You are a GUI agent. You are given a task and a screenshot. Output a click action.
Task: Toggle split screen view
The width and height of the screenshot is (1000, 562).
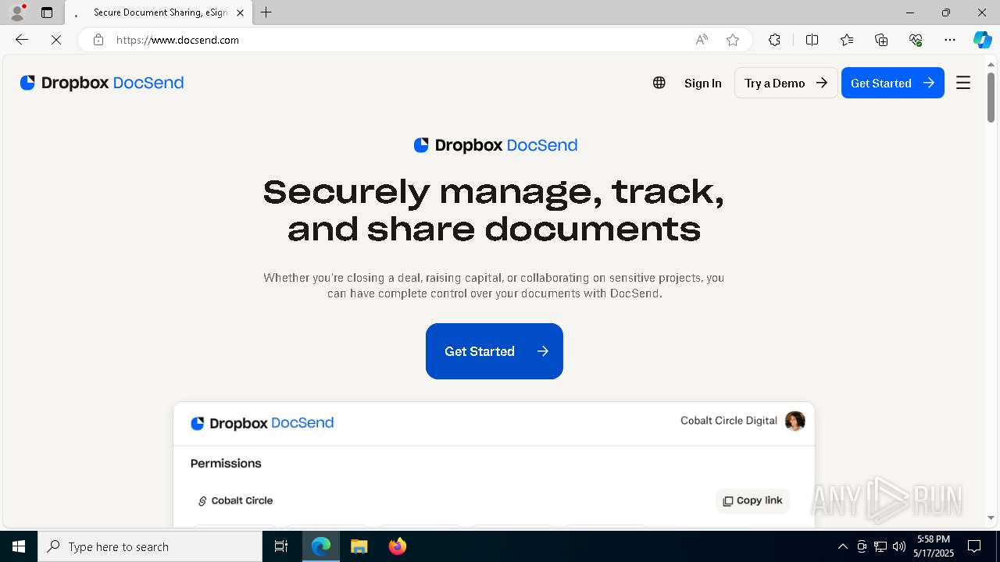(x=812, y=40)
